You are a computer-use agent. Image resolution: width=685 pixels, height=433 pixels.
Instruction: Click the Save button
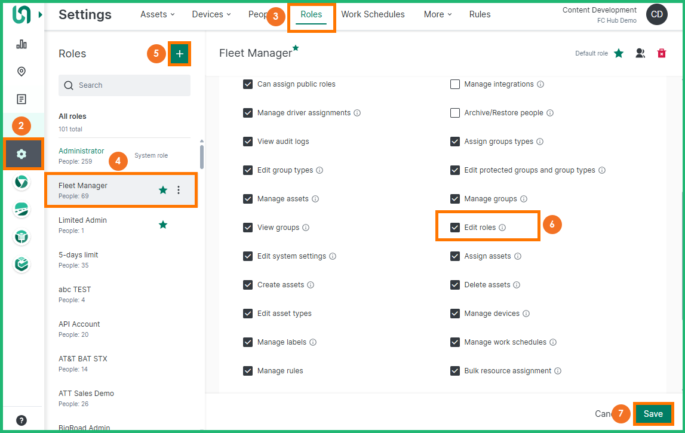point(653,414)
